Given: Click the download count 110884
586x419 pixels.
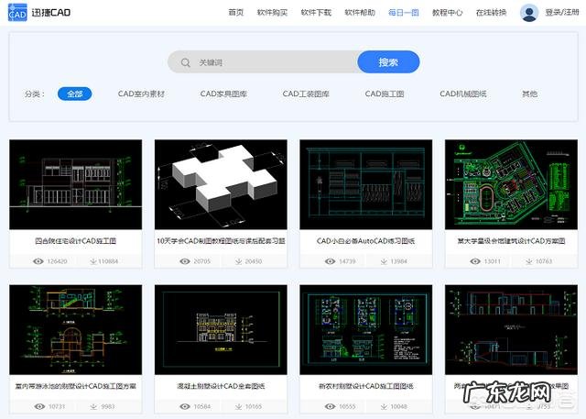Looking at the screenshot, I should pos(108,261).
